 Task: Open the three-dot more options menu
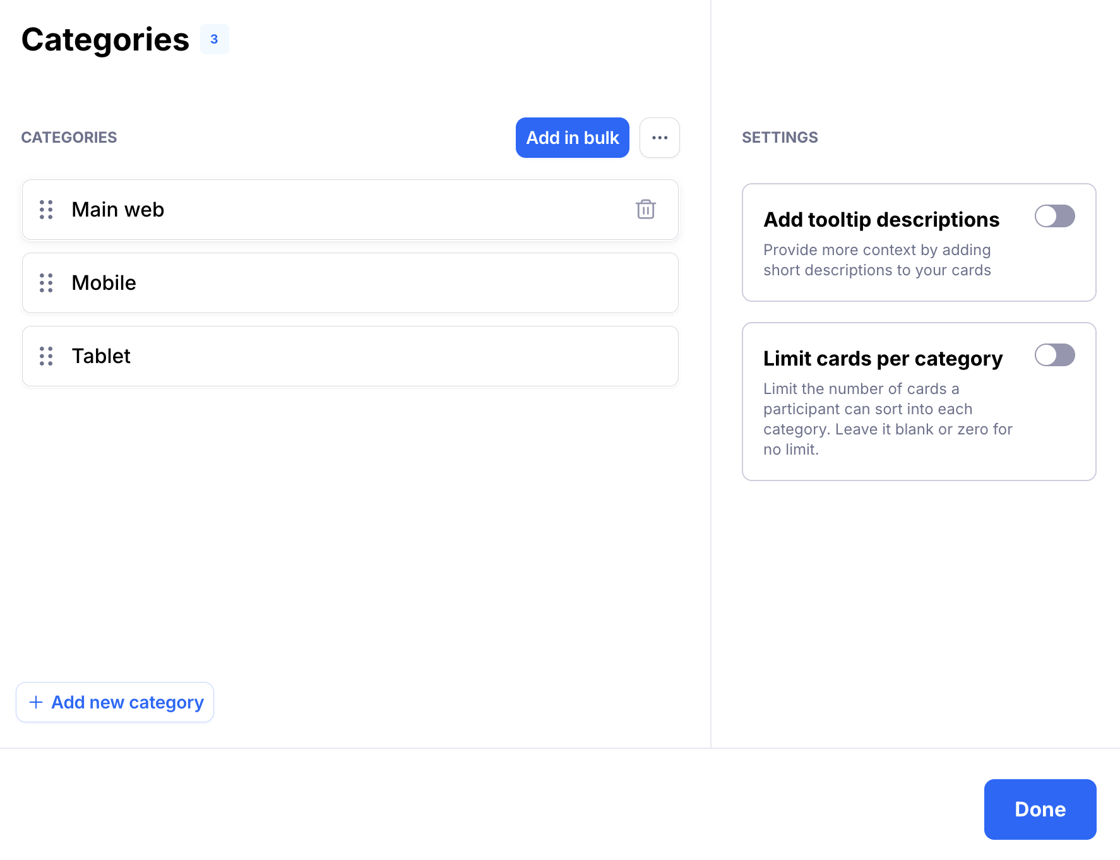click(659, 138)
